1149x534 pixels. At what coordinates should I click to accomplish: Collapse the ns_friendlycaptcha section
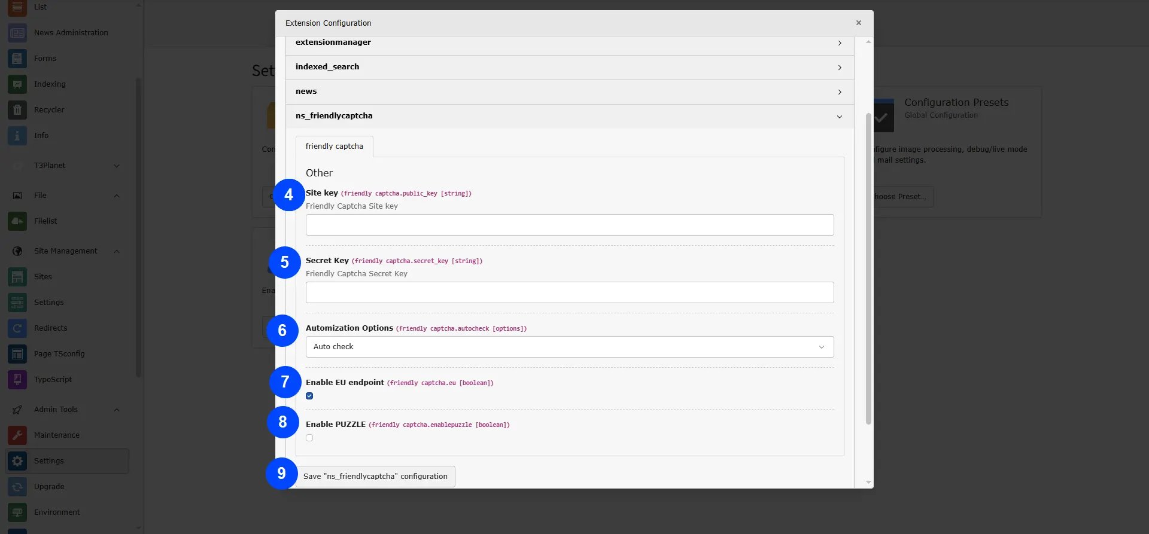570,117
